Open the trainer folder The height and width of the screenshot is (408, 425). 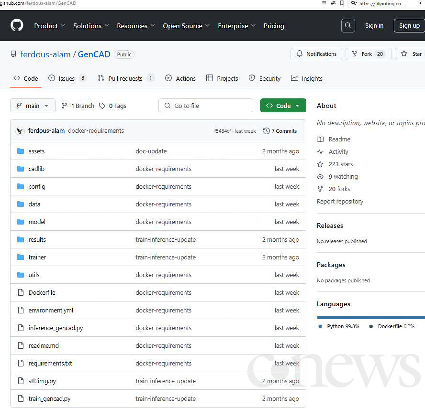[x=37, y=258]
